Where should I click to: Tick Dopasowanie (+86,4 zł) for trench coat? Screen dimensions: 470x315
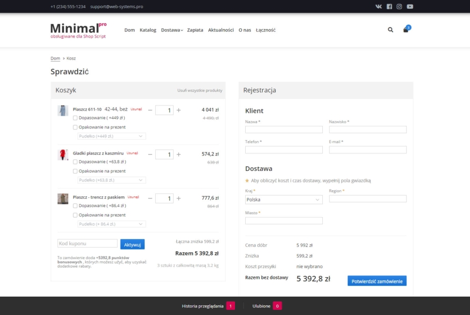[x=75, y=206]
